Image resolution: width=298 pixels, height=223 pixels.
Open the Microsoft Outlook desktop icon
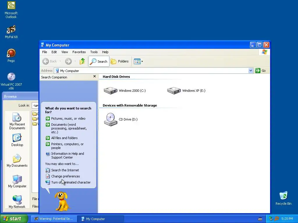pyautogui.click(x=11, y=10)
